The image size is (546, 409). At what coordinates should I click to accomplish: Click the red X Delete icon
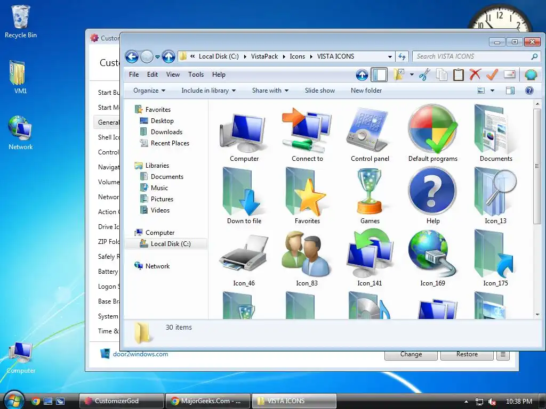(475, 74)
